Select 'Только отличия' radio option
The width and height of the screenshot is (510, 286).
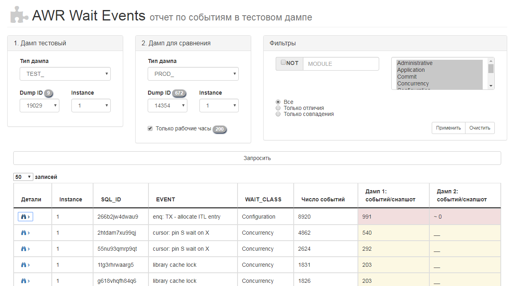[278, 108]
